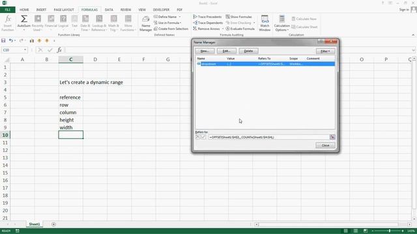Click the Refers to formula field
417x234 pixels.
pos(269,137)
